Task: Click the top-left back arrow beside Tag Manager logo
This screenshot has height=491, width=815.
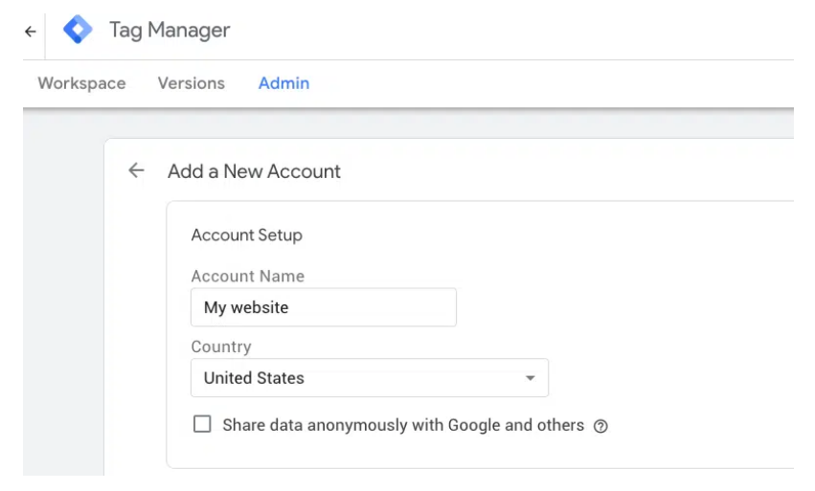Action: click(x=31, y=32)
